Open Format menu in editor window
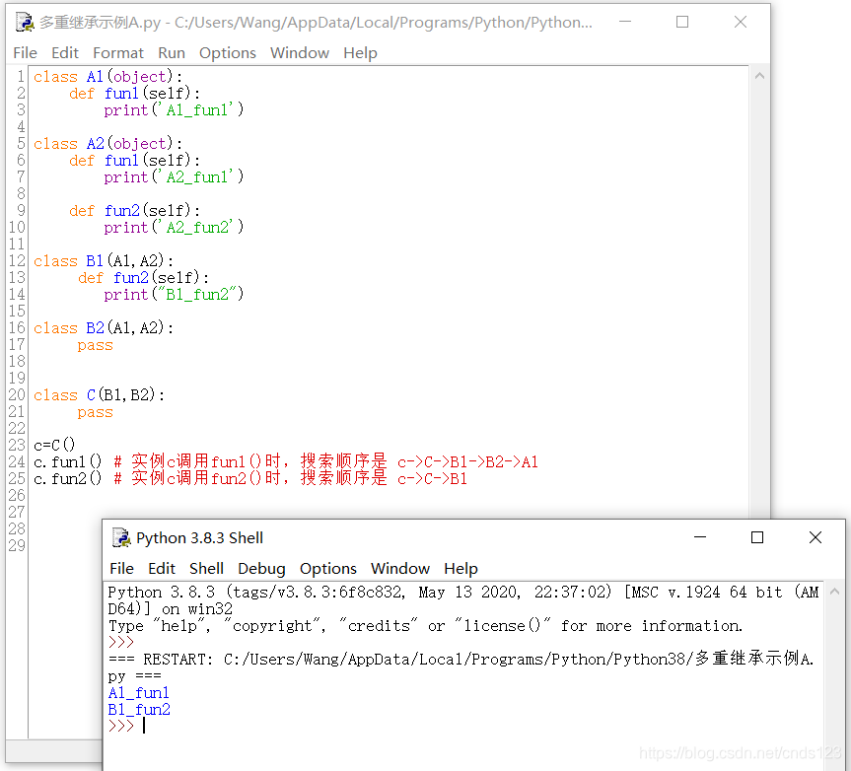Image resolution: width=851 pixels, height=771 pixels. 117,52
